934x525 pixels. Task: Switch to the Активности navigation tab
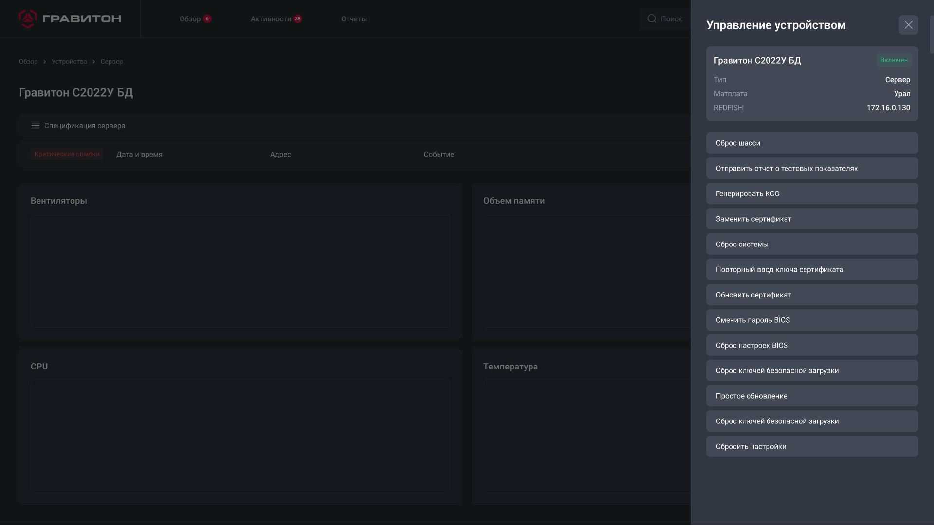click(271, 19)
